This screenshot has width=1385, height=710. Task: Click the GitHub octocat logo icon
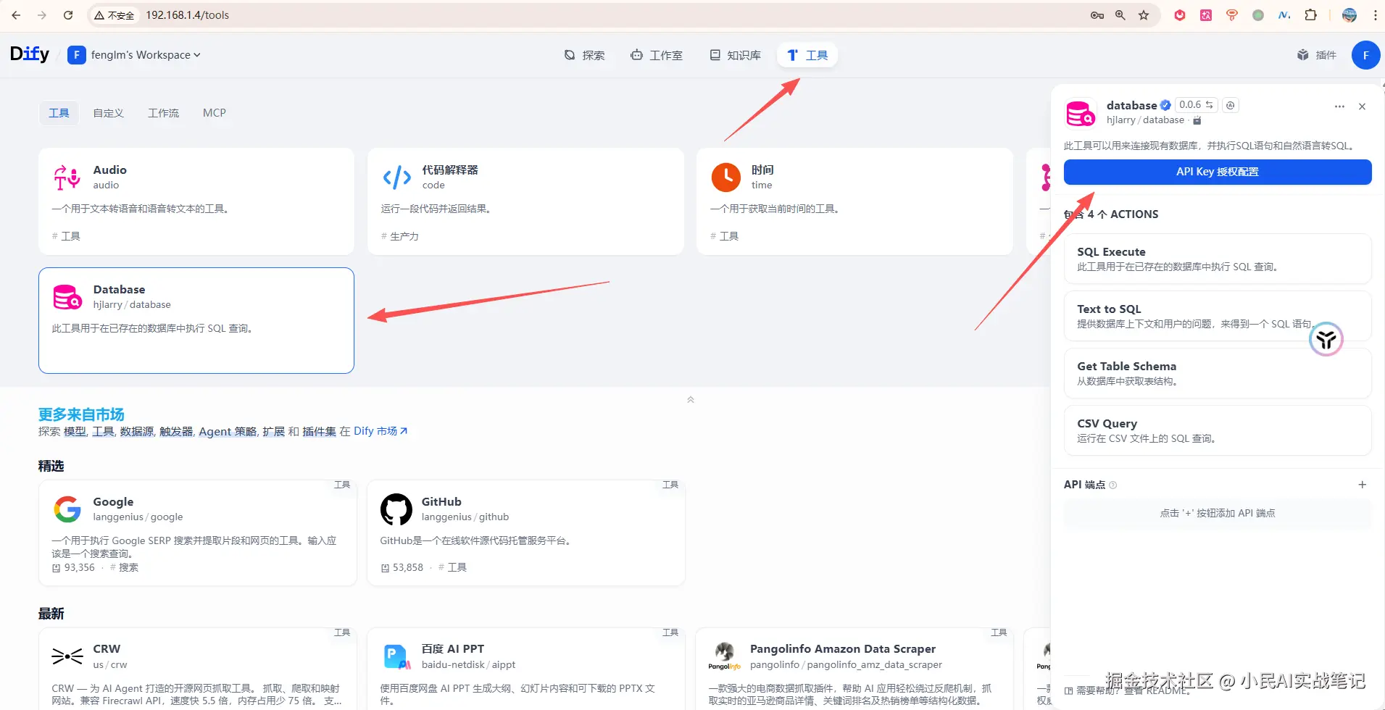(396, 509)
